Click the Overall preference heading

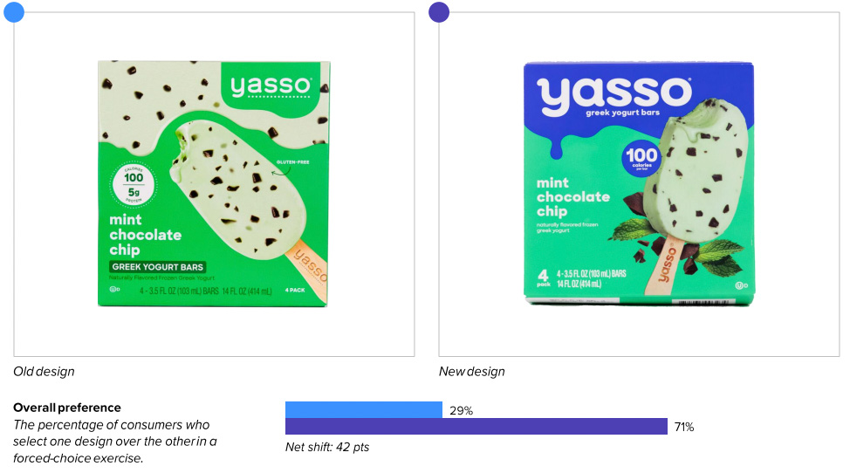click(67, 408)
